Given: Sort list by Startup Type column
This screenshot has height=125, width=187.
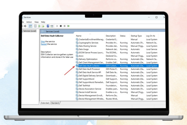Looking at the screenshot, I should pos(136,36).
